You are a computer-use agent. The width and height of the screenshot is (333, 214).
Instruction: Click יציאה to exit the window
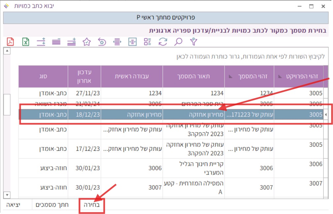coord(13,205)
